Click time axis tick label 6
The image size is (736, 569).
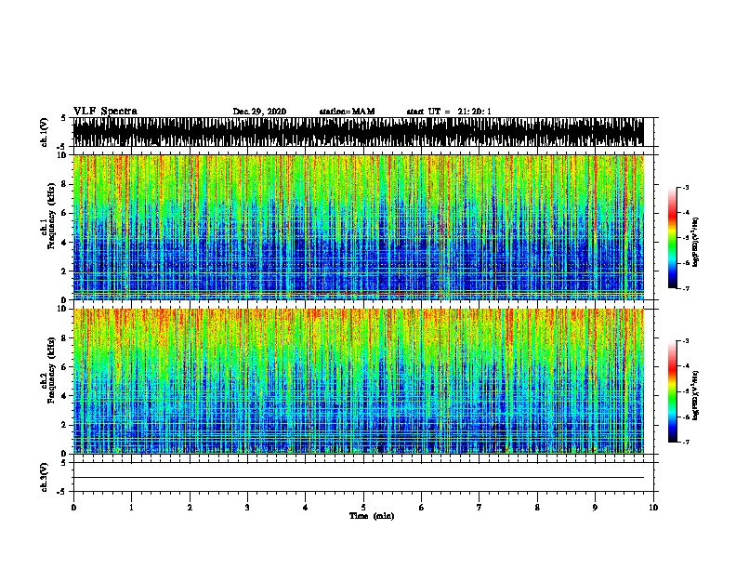click(x=422, y=508)
